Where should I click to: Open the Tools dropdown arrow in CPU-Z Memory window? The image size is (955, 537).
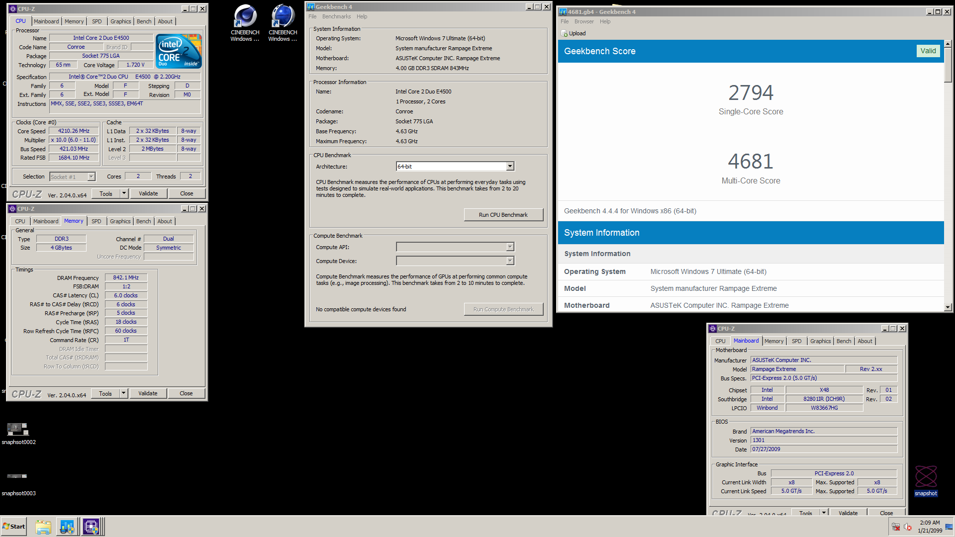pos(123,393)
